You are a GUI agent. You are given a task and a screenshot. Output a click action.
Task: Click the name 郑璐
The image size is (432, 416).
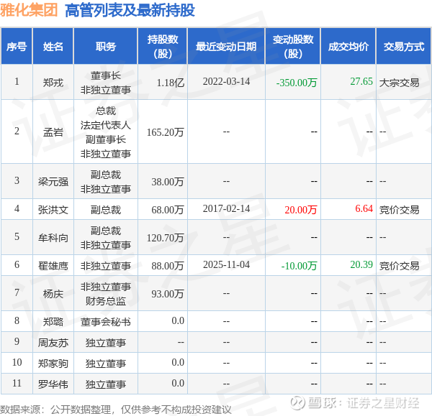point(53,322)
